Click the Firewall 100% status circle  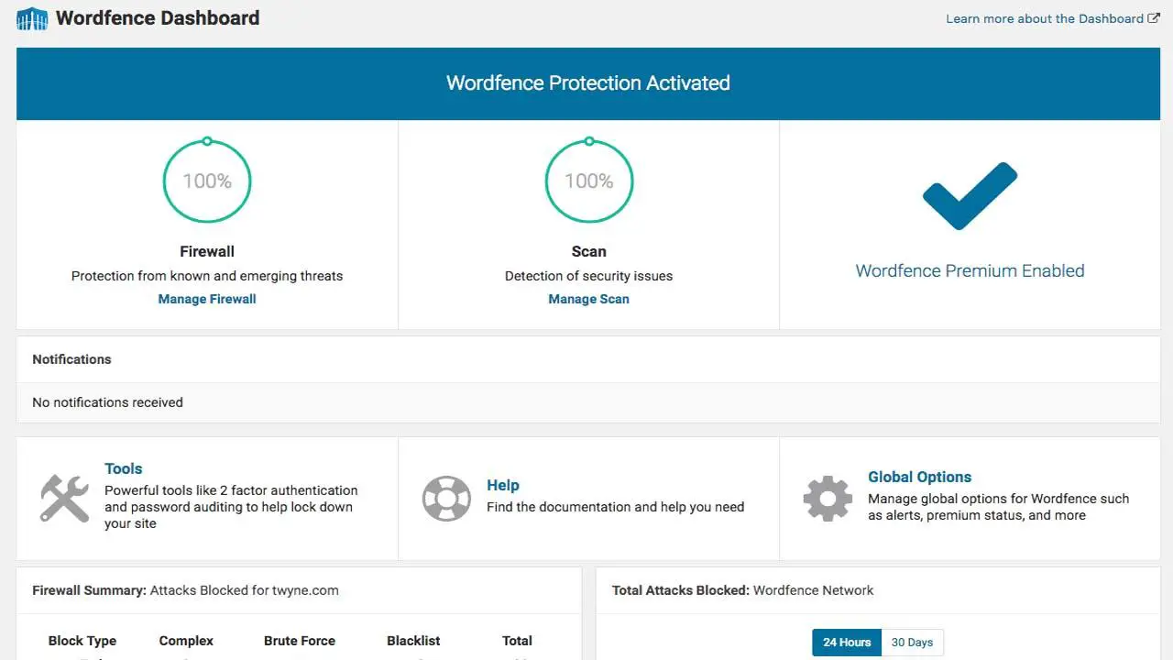point(207,181)
